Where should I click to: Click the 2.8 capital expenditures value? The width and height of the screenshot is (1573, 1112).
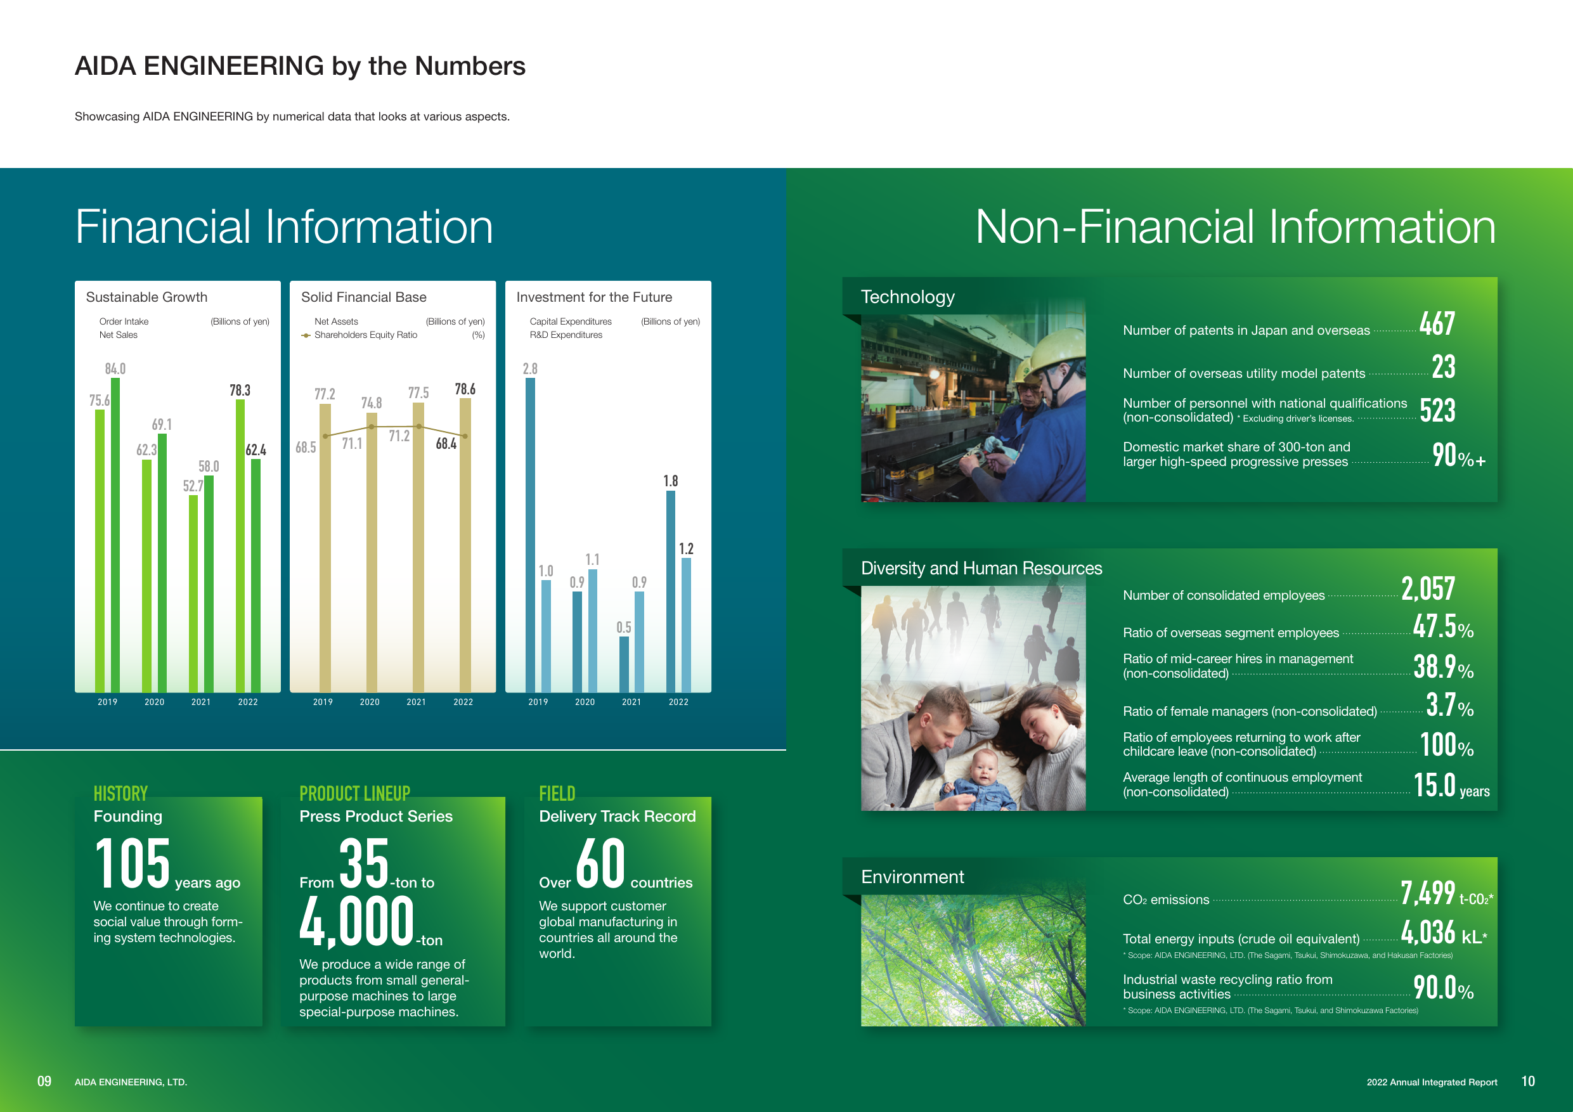click(x=530, y=370)
